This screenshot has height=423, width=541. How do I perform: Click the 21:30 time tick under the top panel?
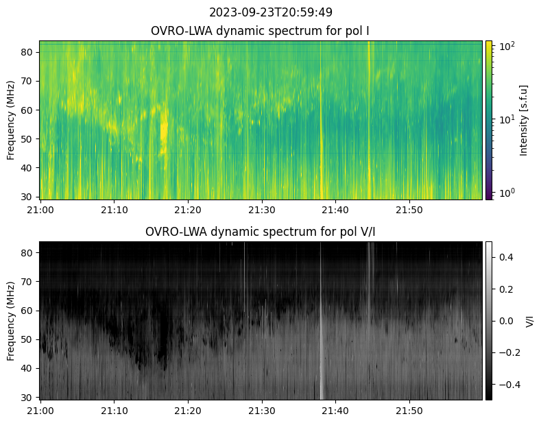point(261,209)
